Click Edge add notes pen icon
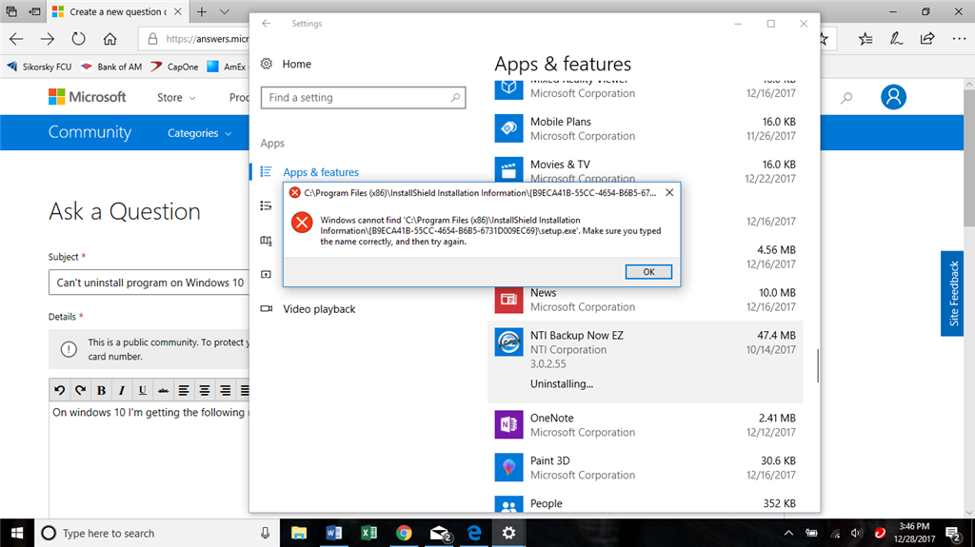 click(896, 39)
